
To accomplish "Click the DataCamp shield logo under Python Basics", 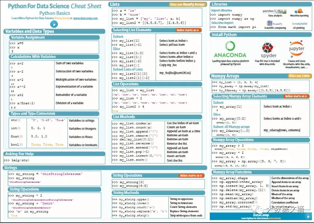I will coord(54,24).
